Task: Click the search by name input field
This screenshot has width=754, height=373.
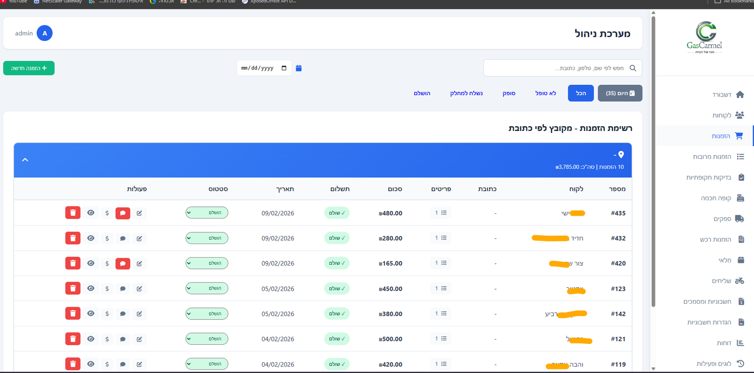Action: (556, 68)
